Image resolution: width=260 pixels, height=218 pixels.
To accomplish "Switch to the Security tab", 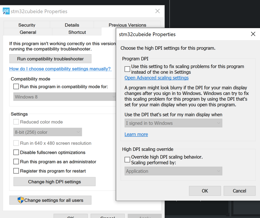I will 27,25.
